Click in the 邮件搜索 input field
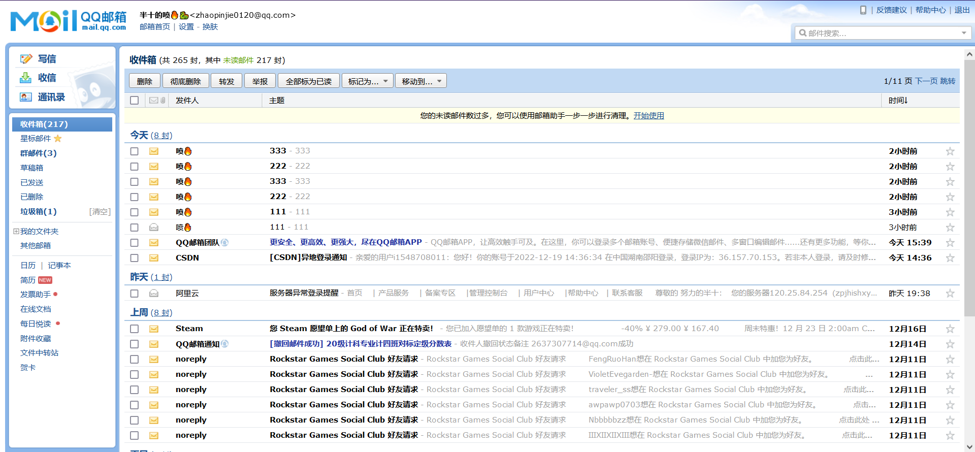 point(883,33)
